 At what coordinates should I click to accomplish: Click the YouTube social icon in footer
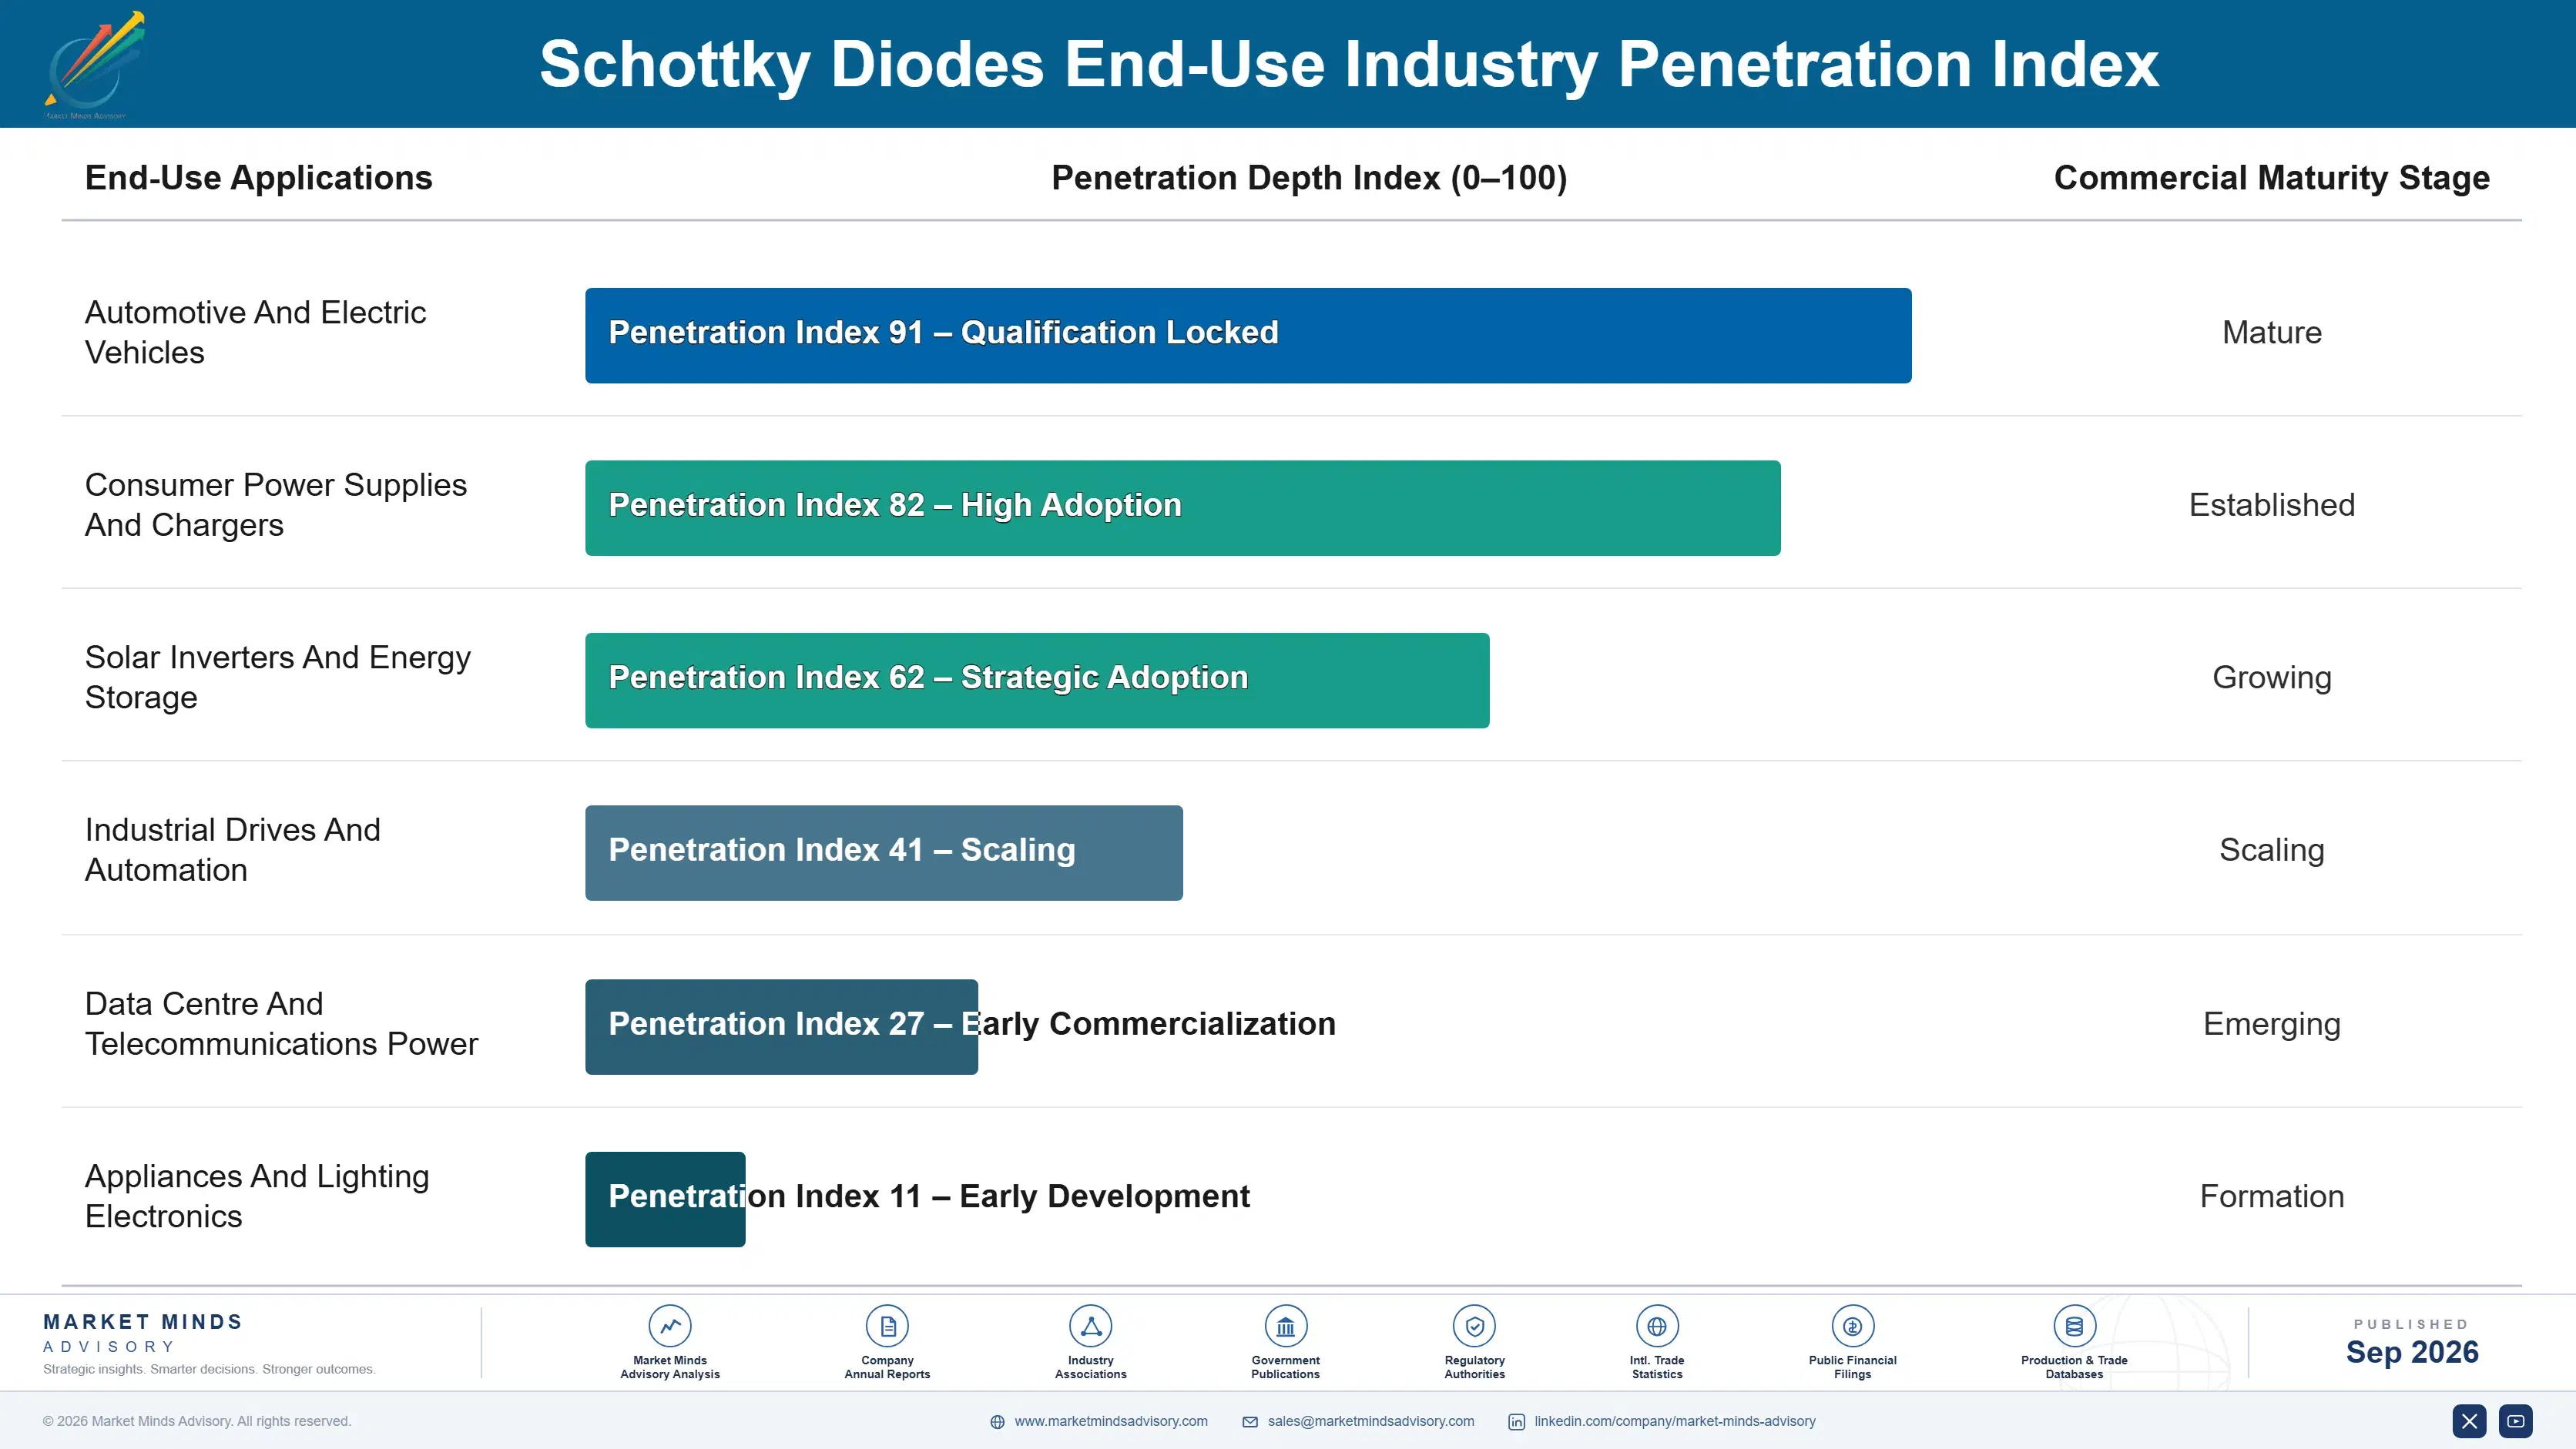click(2516, 1421)
